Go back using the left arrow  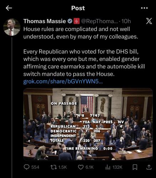tap(9, 8)
